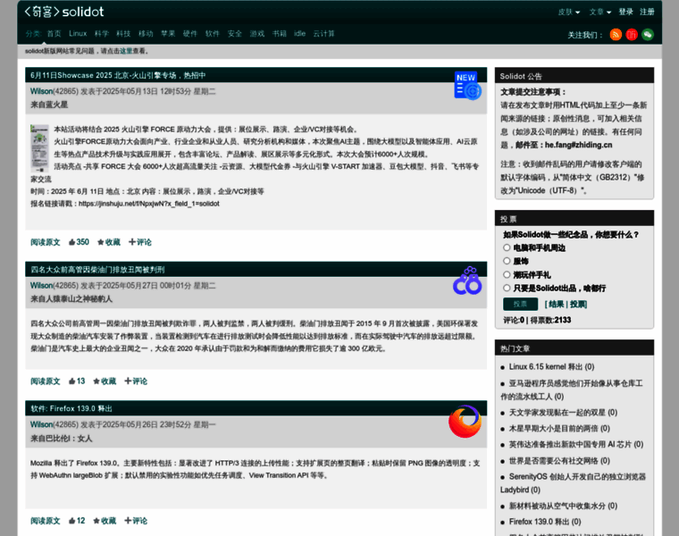The height and width of the screenshot is (536, 679).
Task: Open the 科技 category
Action: (123, 33)
